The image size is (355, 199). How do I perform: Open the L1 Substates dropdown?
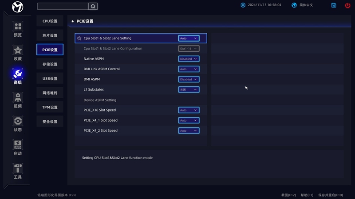189,89
